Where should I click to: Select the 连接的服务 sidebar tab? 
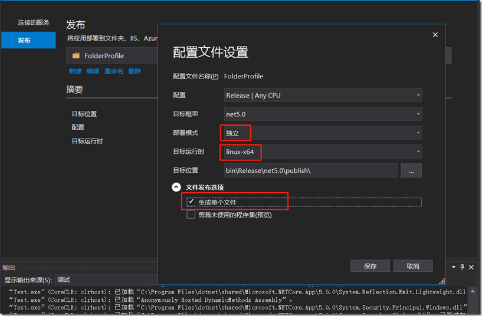point(33,22)
